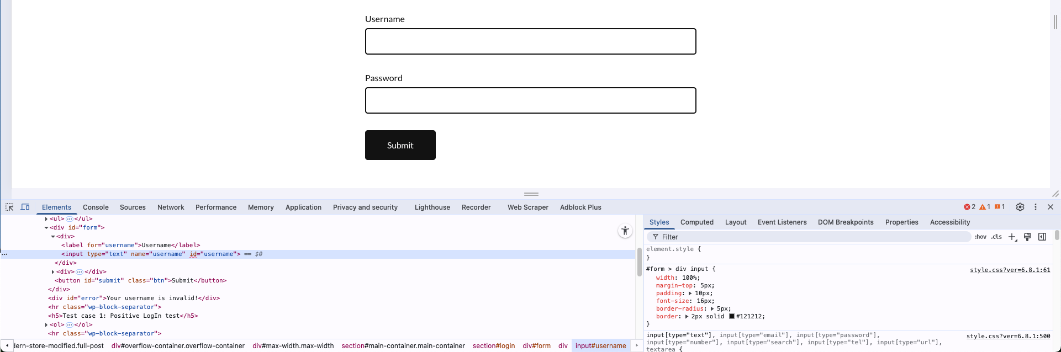This screenshot has width=1061, height=352.
Task: Add new style rule plus icon
Action: pos(1012,237)
